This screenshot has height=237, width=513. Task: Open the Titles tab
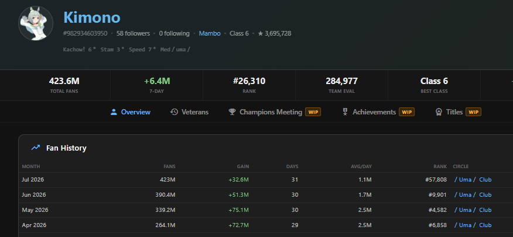pyautogui.click(x=458, y=112)
